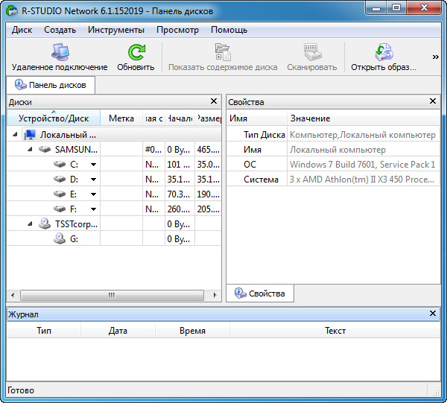Open dropdown arrow next to D: partition
This screenshot has width=447, height=403.
(94, 180)
